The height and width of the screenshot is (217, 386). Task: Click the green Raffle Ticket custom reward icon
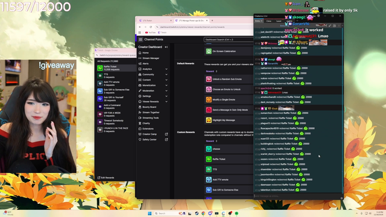209,159
